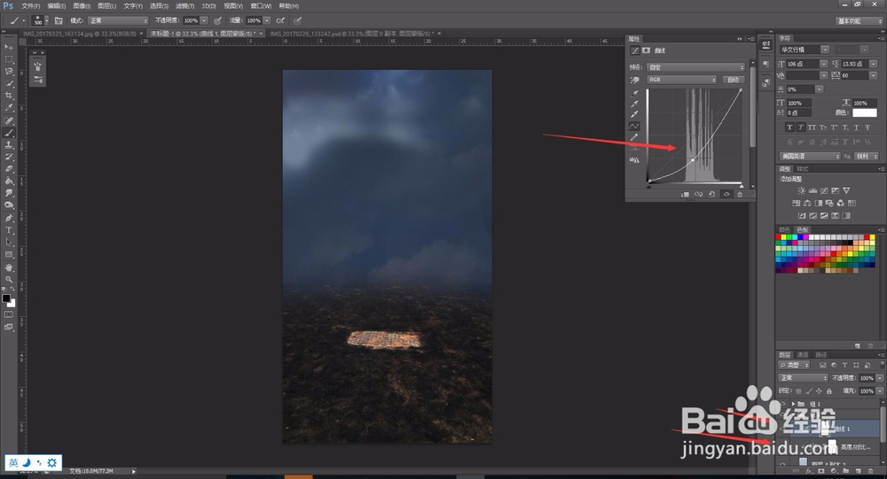The width and height of the screenshot is (887, 479).
Task: Switch to IMG_20170226_133242.psd document tab
Action: pos(350,34)
